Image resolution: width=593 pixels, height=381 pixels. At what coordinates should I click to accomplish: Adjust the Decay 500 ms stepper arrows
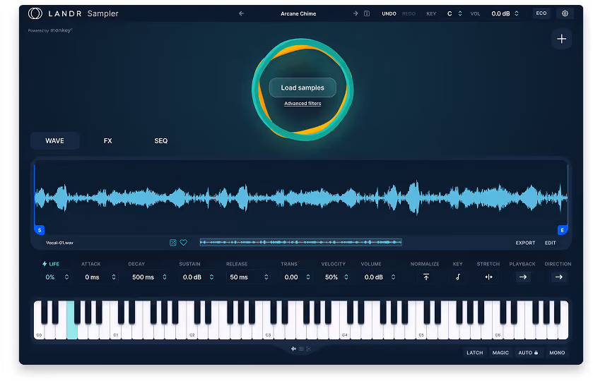165,277
